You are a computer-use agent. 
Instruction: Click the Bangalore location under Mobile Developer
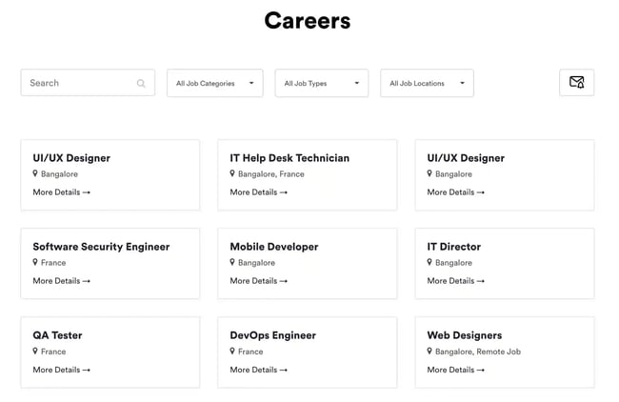pos(256,263)
